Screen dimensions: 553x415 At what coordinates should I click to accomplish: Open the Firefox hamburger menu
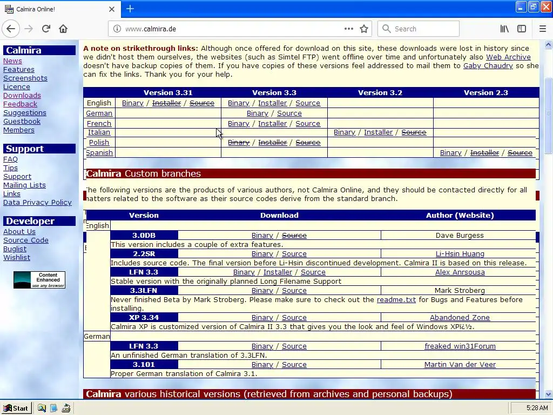[x=542, y=29]
